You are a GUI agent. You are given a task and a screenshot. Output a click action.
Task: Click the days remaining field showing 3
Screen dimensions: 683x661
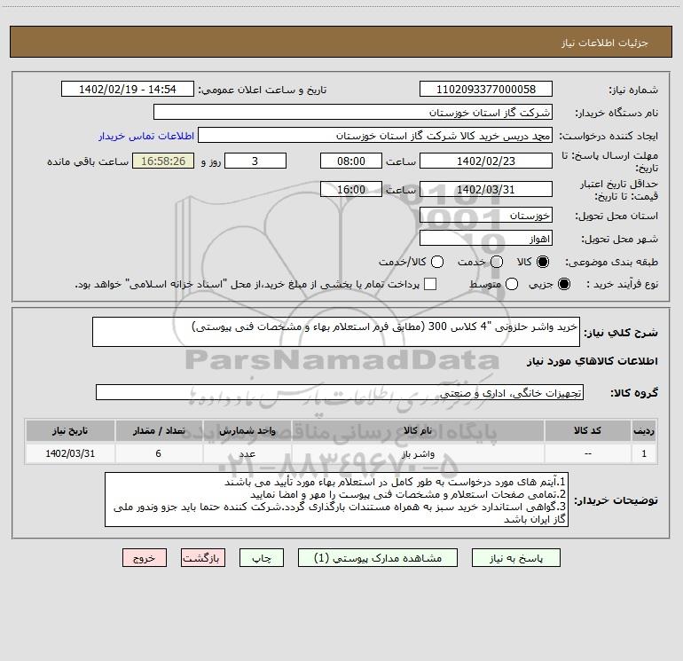click(x=255, y=161)
